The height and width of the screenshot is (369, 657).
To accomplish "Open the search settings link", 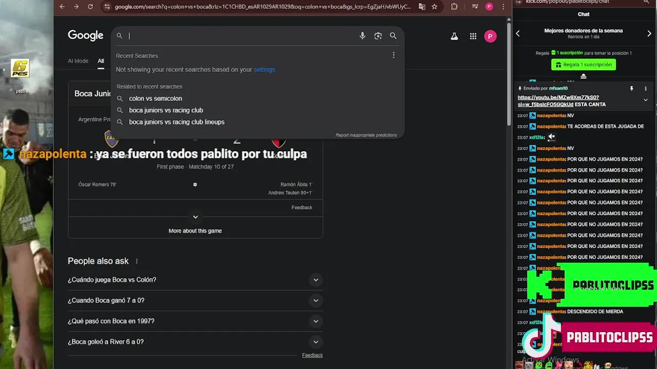I will pyautogui.click(x=264, y=70).
